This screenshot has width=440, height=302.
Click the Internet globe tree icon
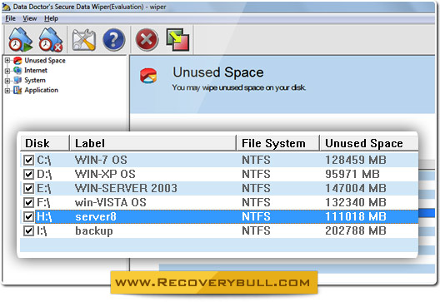(x=17, y=71)
